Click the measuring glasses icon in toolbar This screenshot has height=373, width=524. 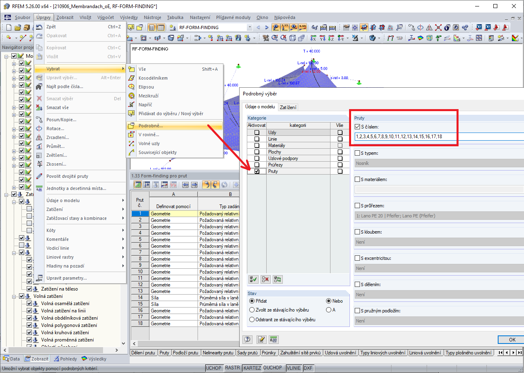[314, 27]
